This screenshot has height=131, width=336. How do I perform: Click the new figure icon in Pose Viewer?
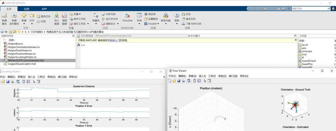click(170, 81)
